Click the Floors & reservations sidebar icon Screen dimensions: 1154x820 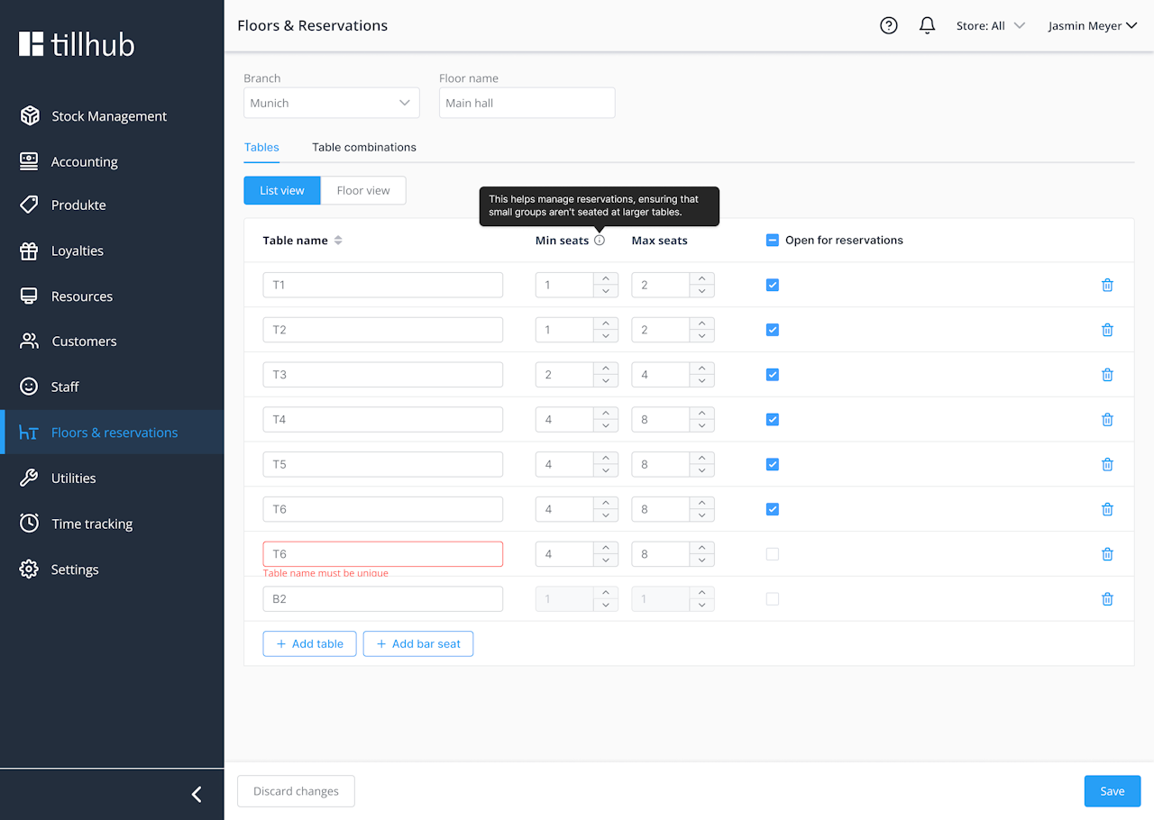click(x=29, y=433)
